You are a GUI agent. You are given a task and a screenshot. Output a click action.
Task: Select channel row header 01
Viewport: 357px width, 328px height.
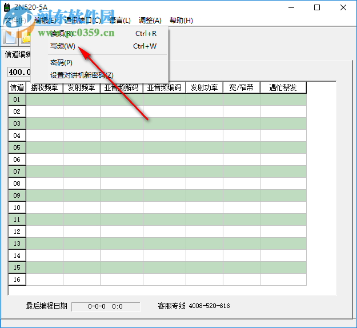tap(17, 99)
